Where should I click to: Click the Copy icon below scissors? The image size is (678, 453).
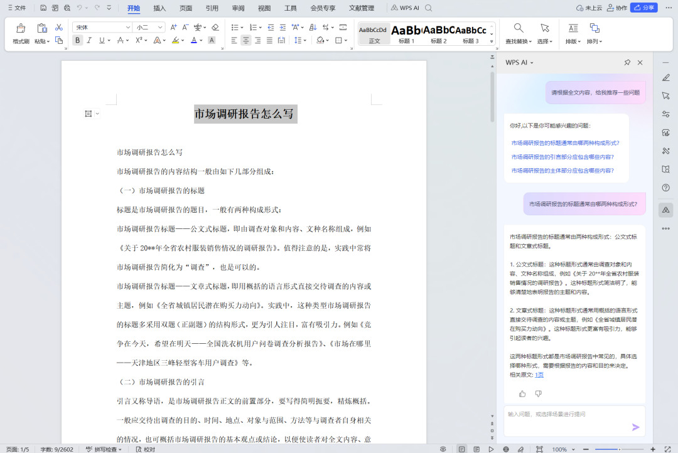tap(59, 40)
